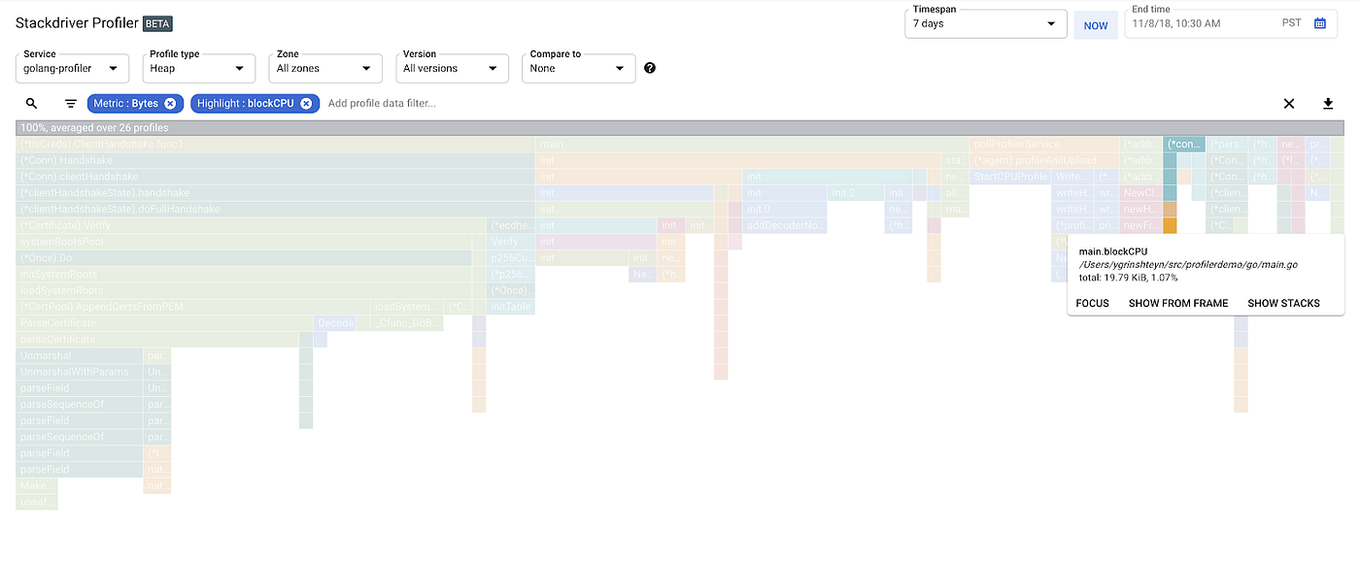Click the NOW button
The image size is (1360, 561).
click(x=1096, y=24)
